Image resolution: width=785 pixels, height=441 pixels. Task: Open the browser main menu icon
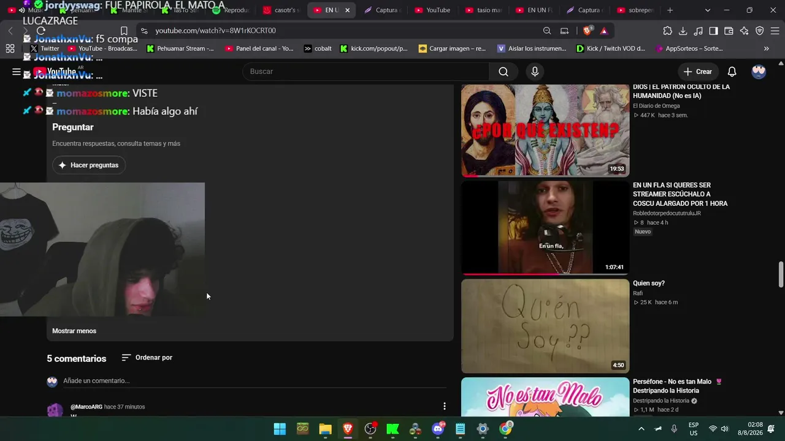pyautogui.click(x=775, y=31)
